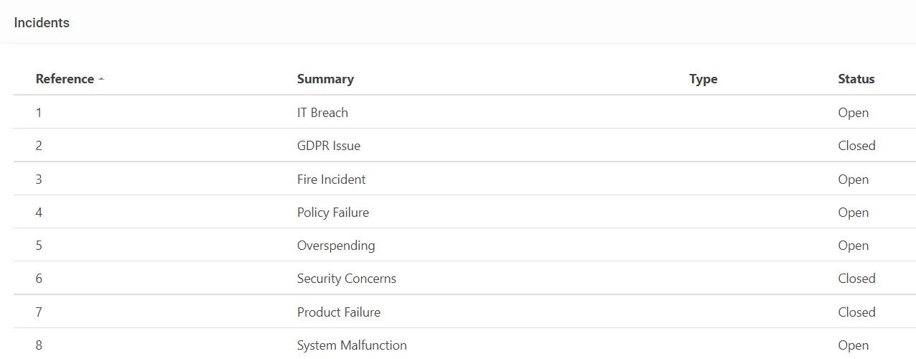The width and height of the screenshot is (916, 359).
Task: Sort incidents by Status column header
Action: pos(856,79)
